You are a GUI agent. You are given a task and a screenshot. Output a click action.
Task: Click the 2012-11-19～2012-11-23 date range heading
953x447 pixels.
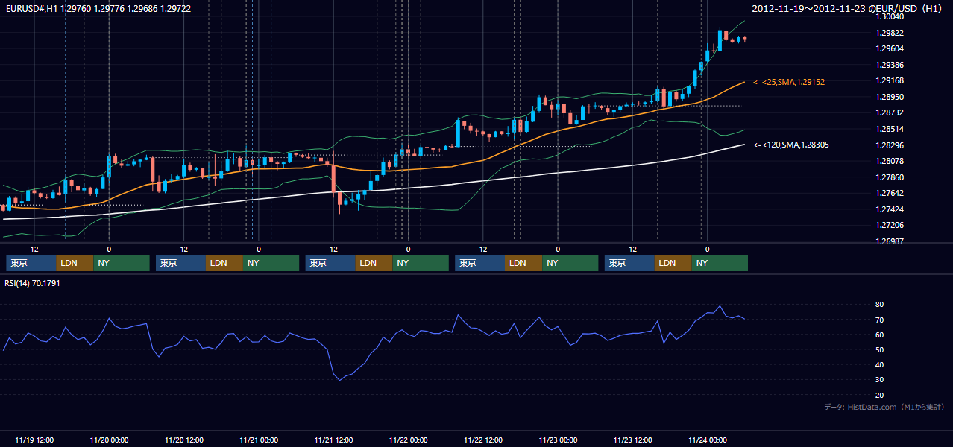(849, 8)
